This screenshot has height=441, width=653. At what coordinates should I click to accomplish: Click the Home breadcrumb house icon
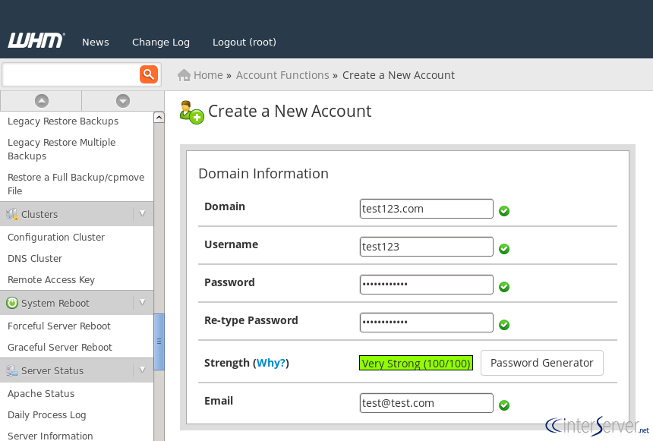click(184, 75)
